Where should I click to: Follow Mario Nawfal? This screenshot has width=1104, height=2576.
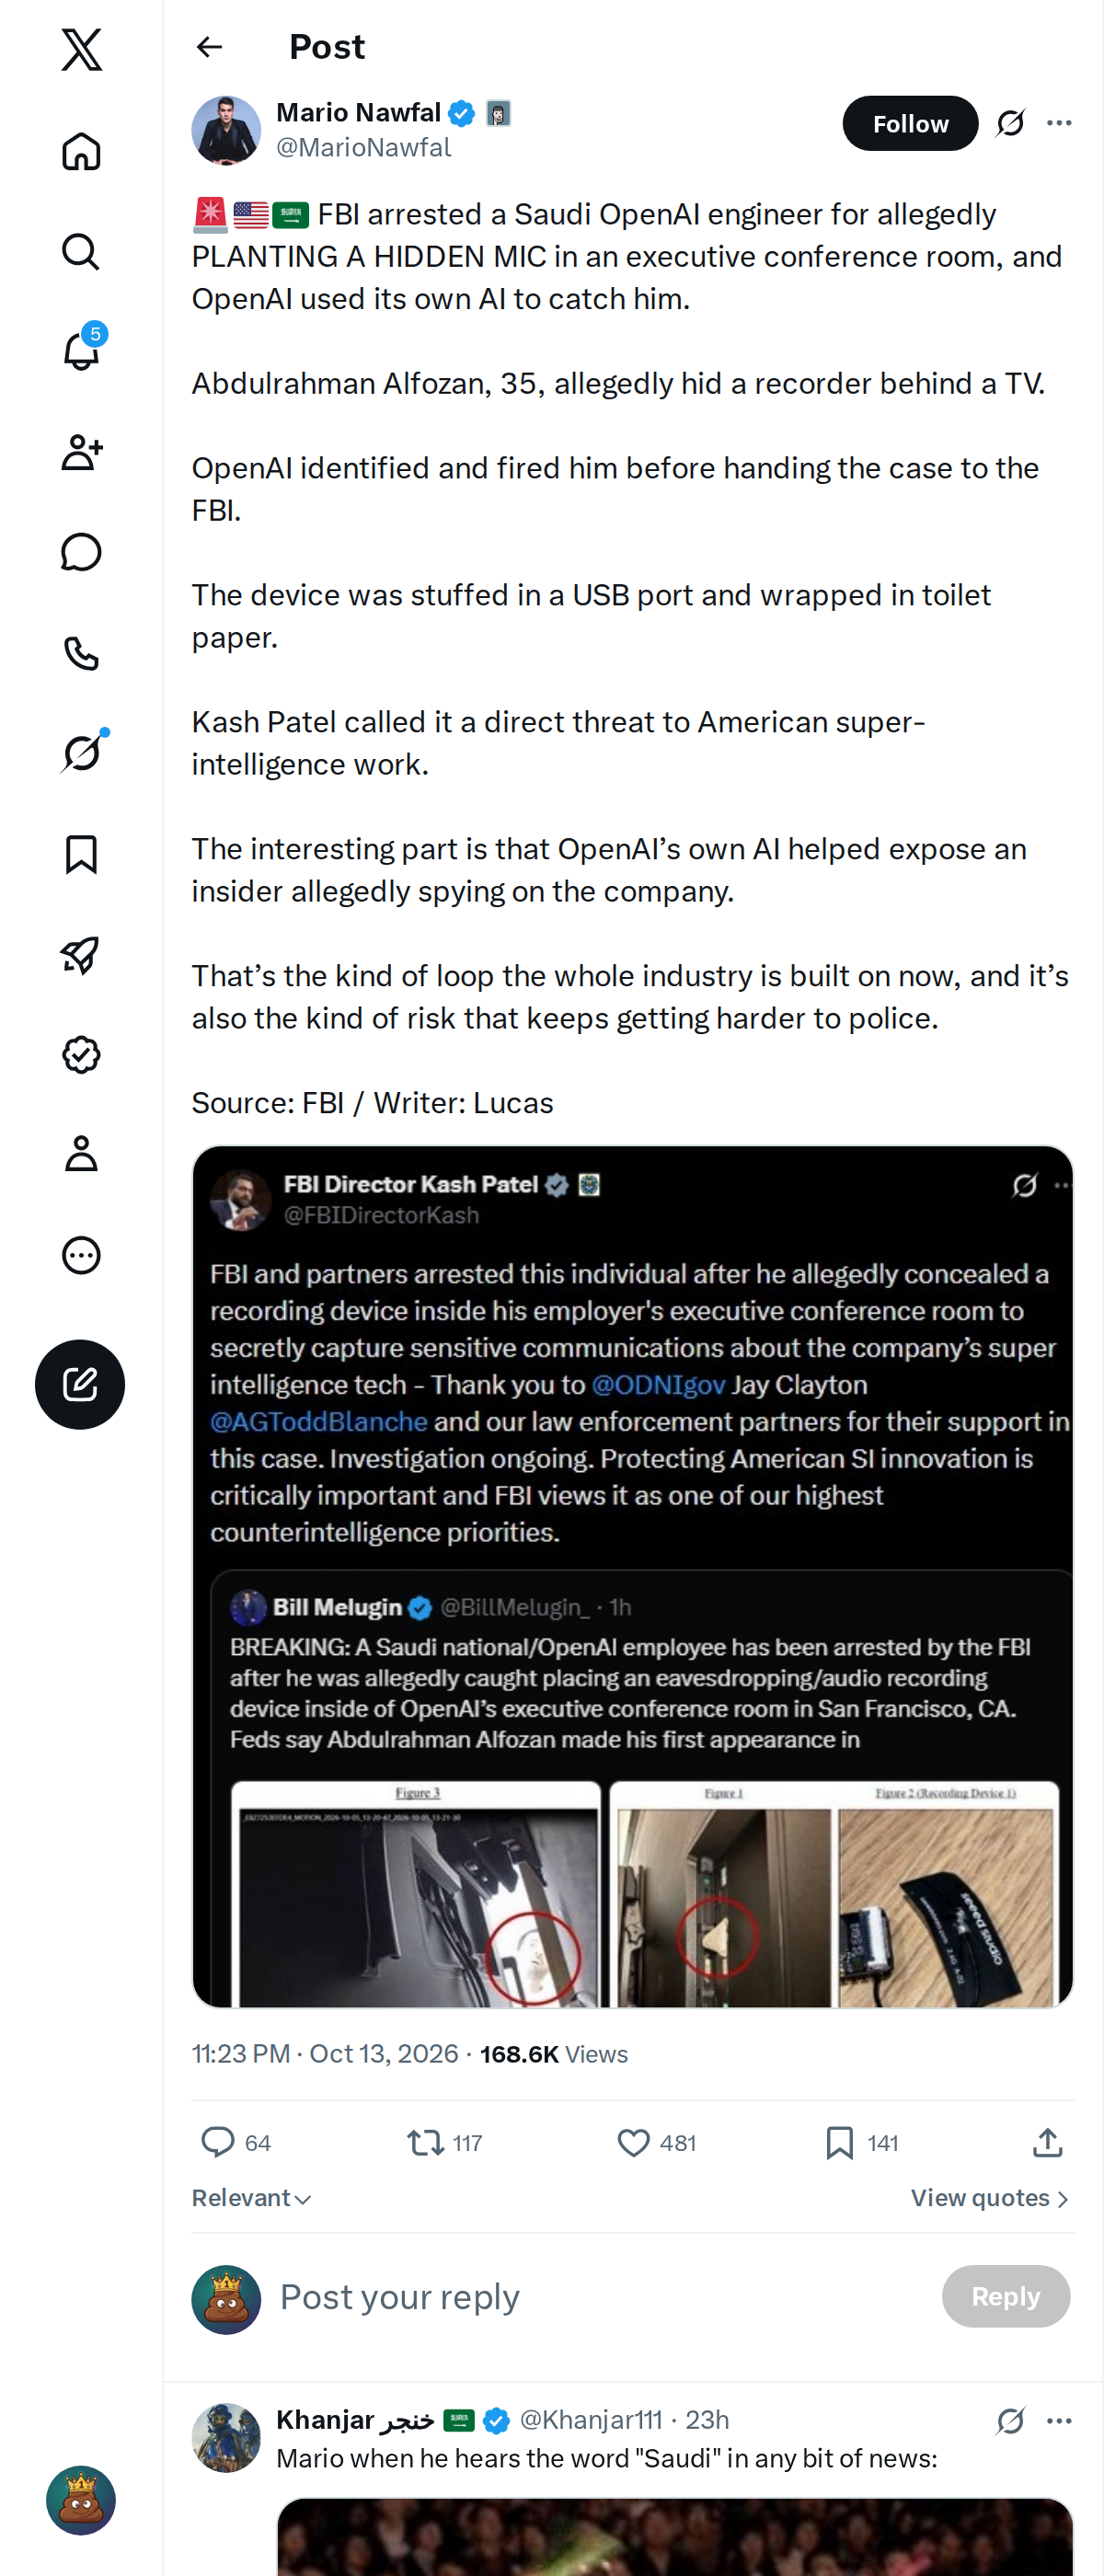click(909, 123)
